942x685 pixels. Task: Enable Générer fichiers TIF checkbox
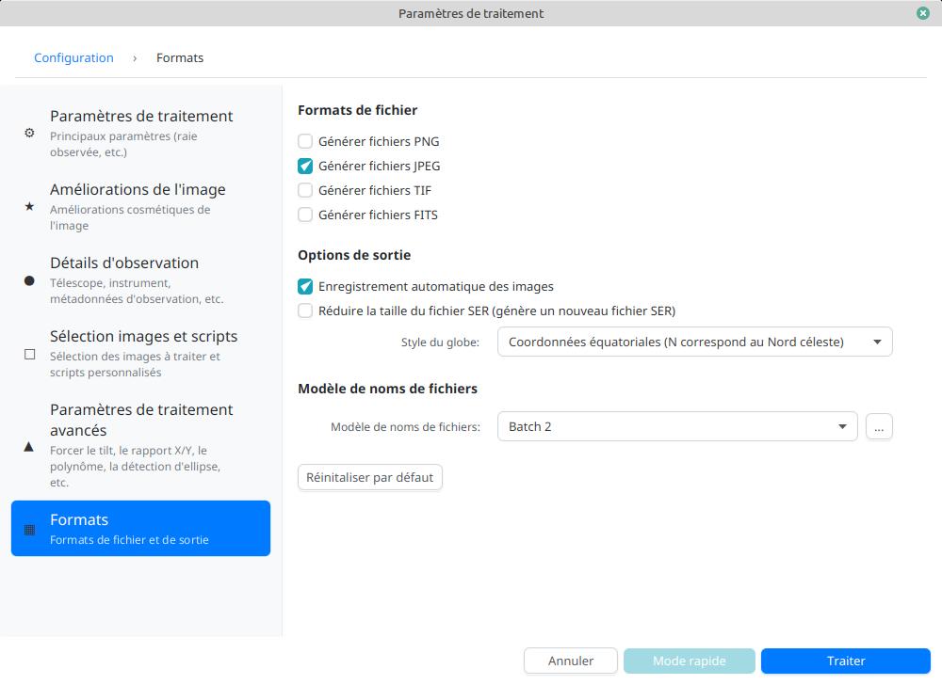(x=305, y=190)
